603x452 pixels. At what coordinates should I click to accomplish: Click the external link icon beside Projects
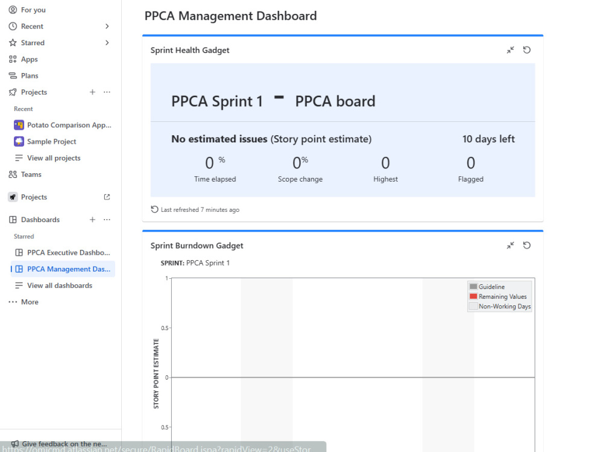[x=107, y=197]
